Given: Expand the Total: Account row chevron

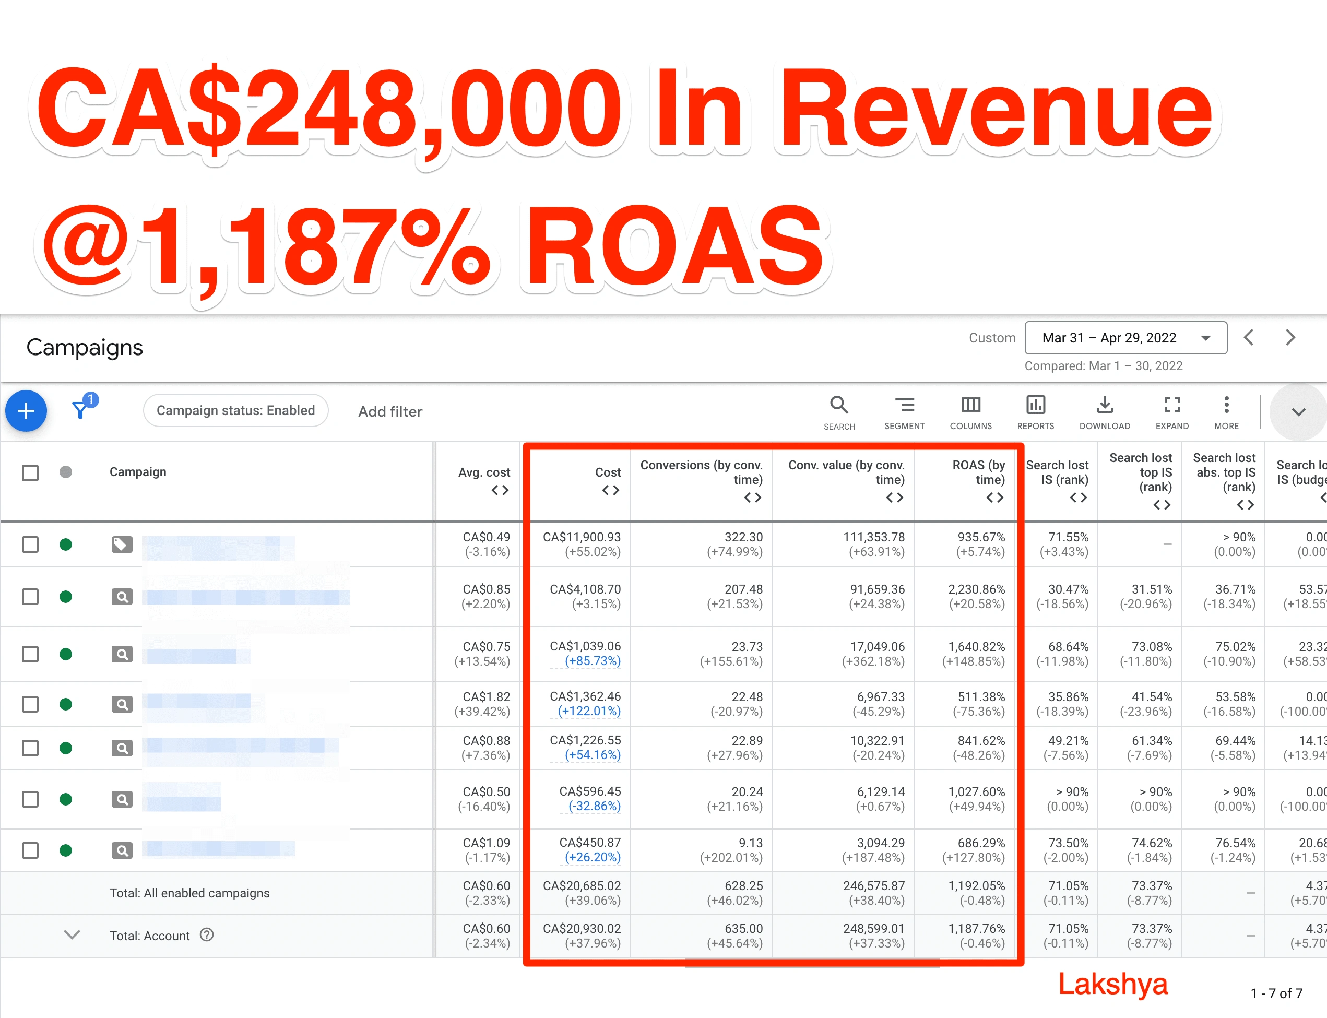Looking at the screenshot, I should (x=72, y=935).
